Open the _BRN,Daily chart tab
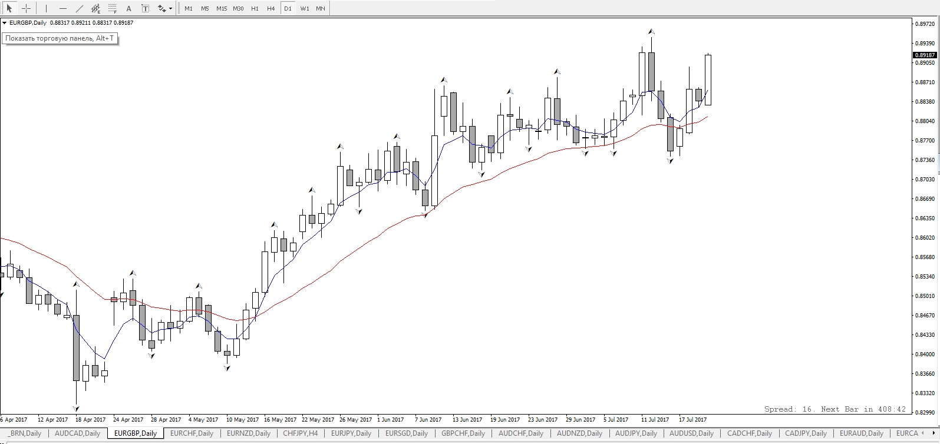The height and width of the screenshot is (444, 940). 25,433
